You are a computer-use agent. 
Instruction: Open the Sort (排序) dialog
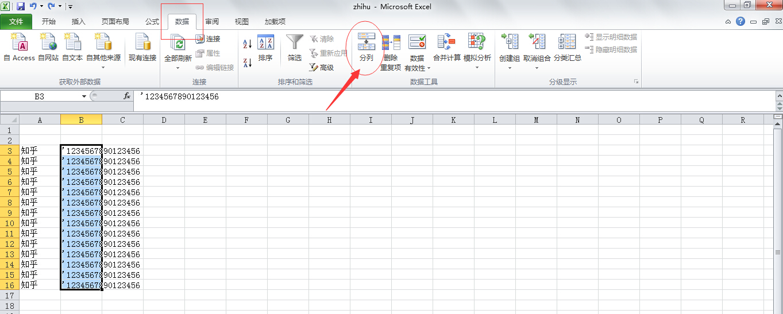(265, 48)
